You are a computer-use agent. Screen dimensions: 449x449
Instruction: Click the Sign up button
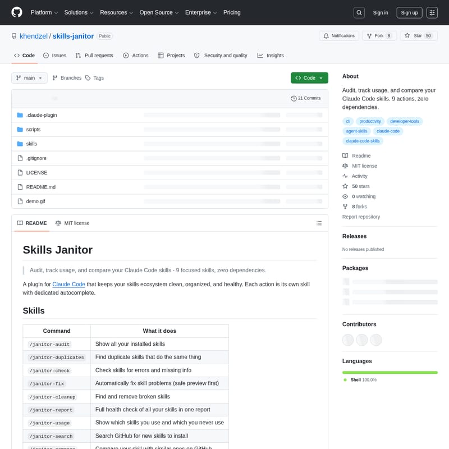[x=410, y=12]
